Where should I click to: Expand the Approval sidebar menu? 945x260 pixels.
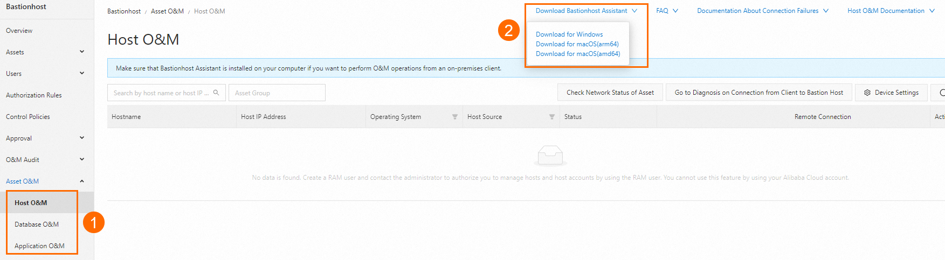click(x=82, y=138)
